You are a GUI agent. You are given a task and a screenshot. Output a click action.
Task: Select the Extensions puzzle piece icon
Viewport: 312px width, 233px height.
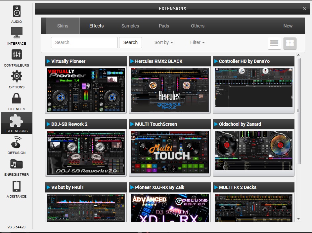pyautogui.click(x=17, y=120)
